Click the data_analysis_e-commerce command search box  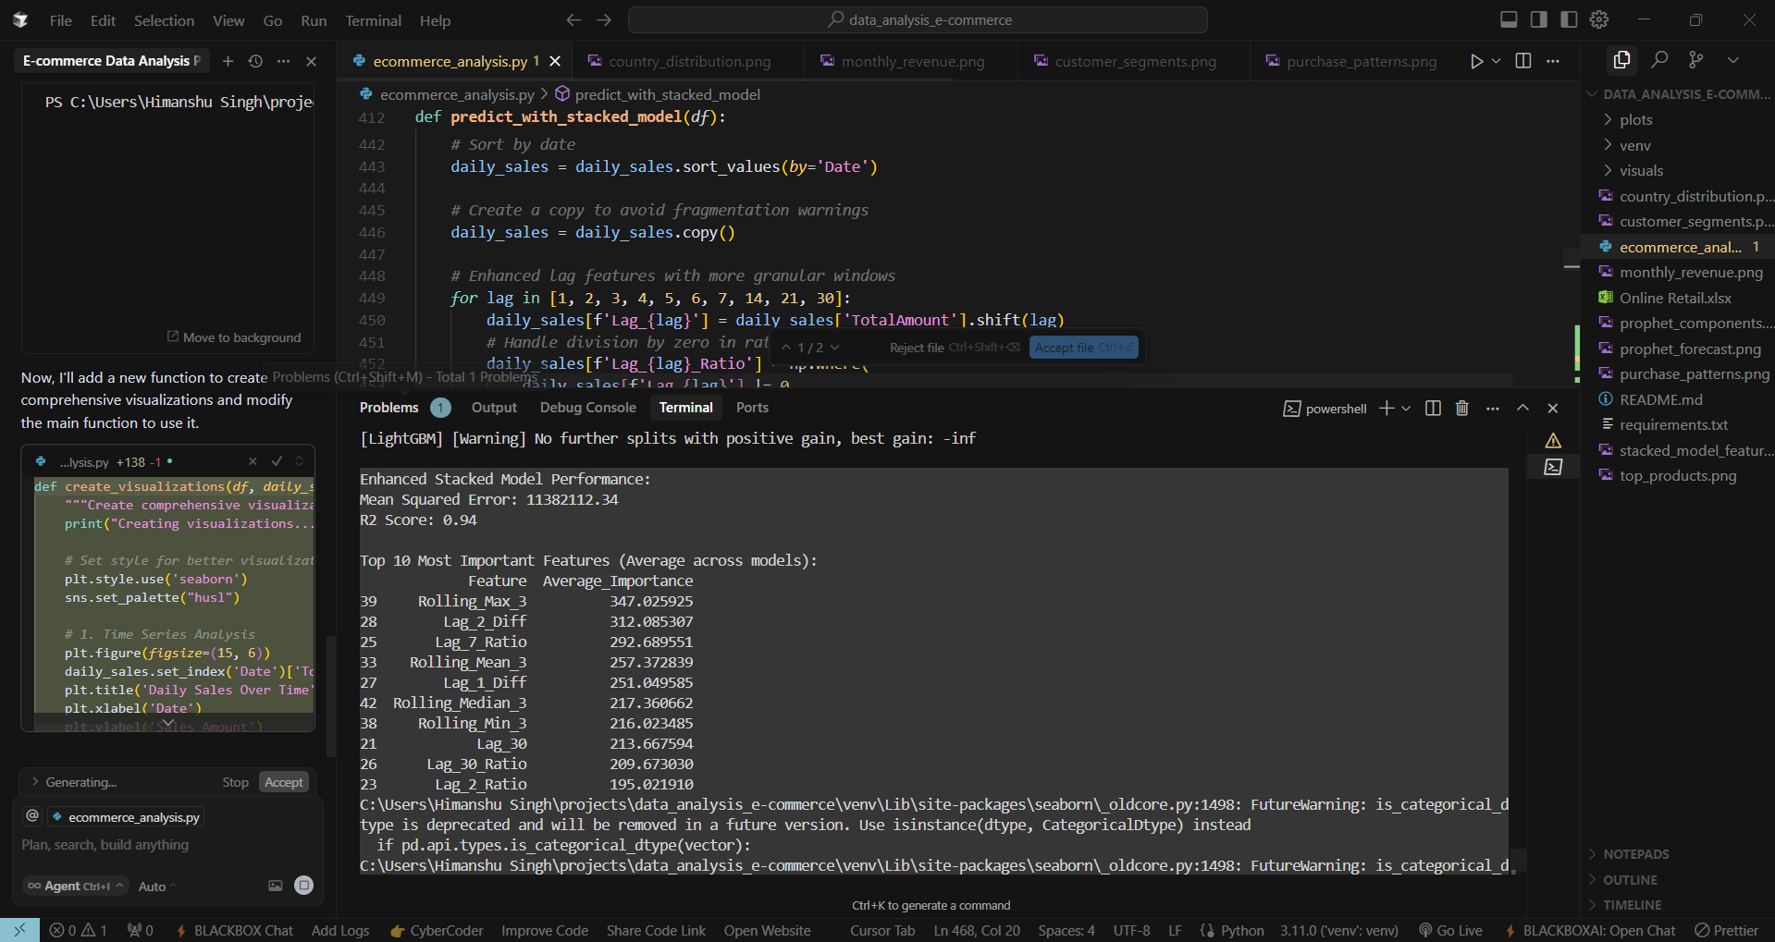[x=918, y=19]
